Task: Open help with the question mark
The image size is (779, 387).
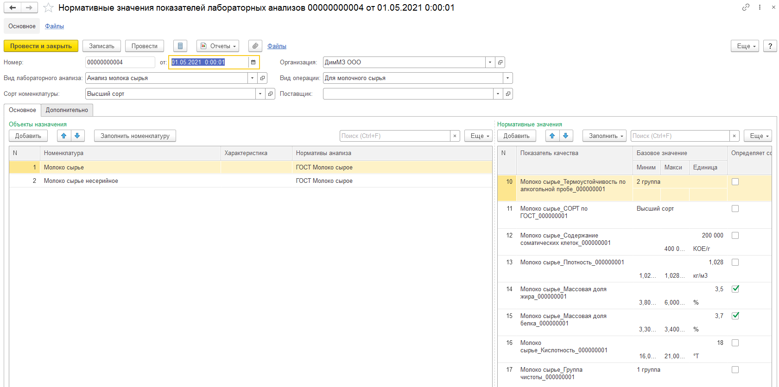Action: pyautogui.click(x=770, y=46)
